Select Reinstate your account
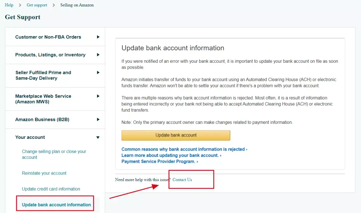This screenshot has width=361, height=213. pos(44,173)
